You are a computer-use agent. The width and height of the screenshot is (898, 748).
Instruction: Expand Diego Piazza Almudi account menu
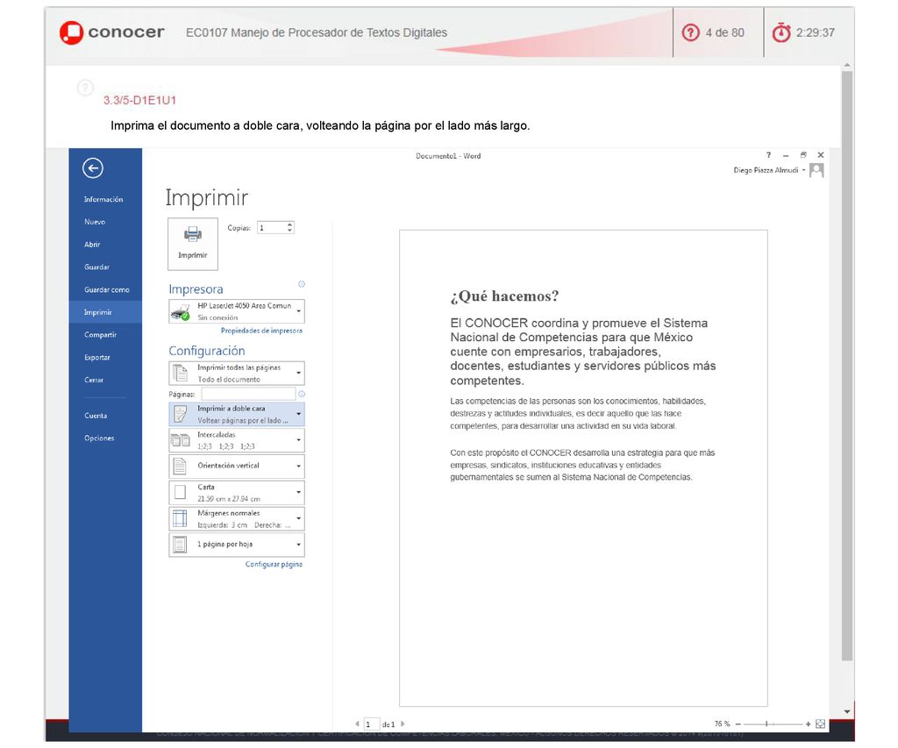[803, 170]
